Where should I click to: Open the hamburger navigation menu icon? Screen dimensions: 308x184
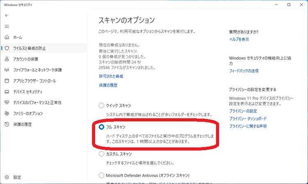pyautogui.click(x=7, y=27)
